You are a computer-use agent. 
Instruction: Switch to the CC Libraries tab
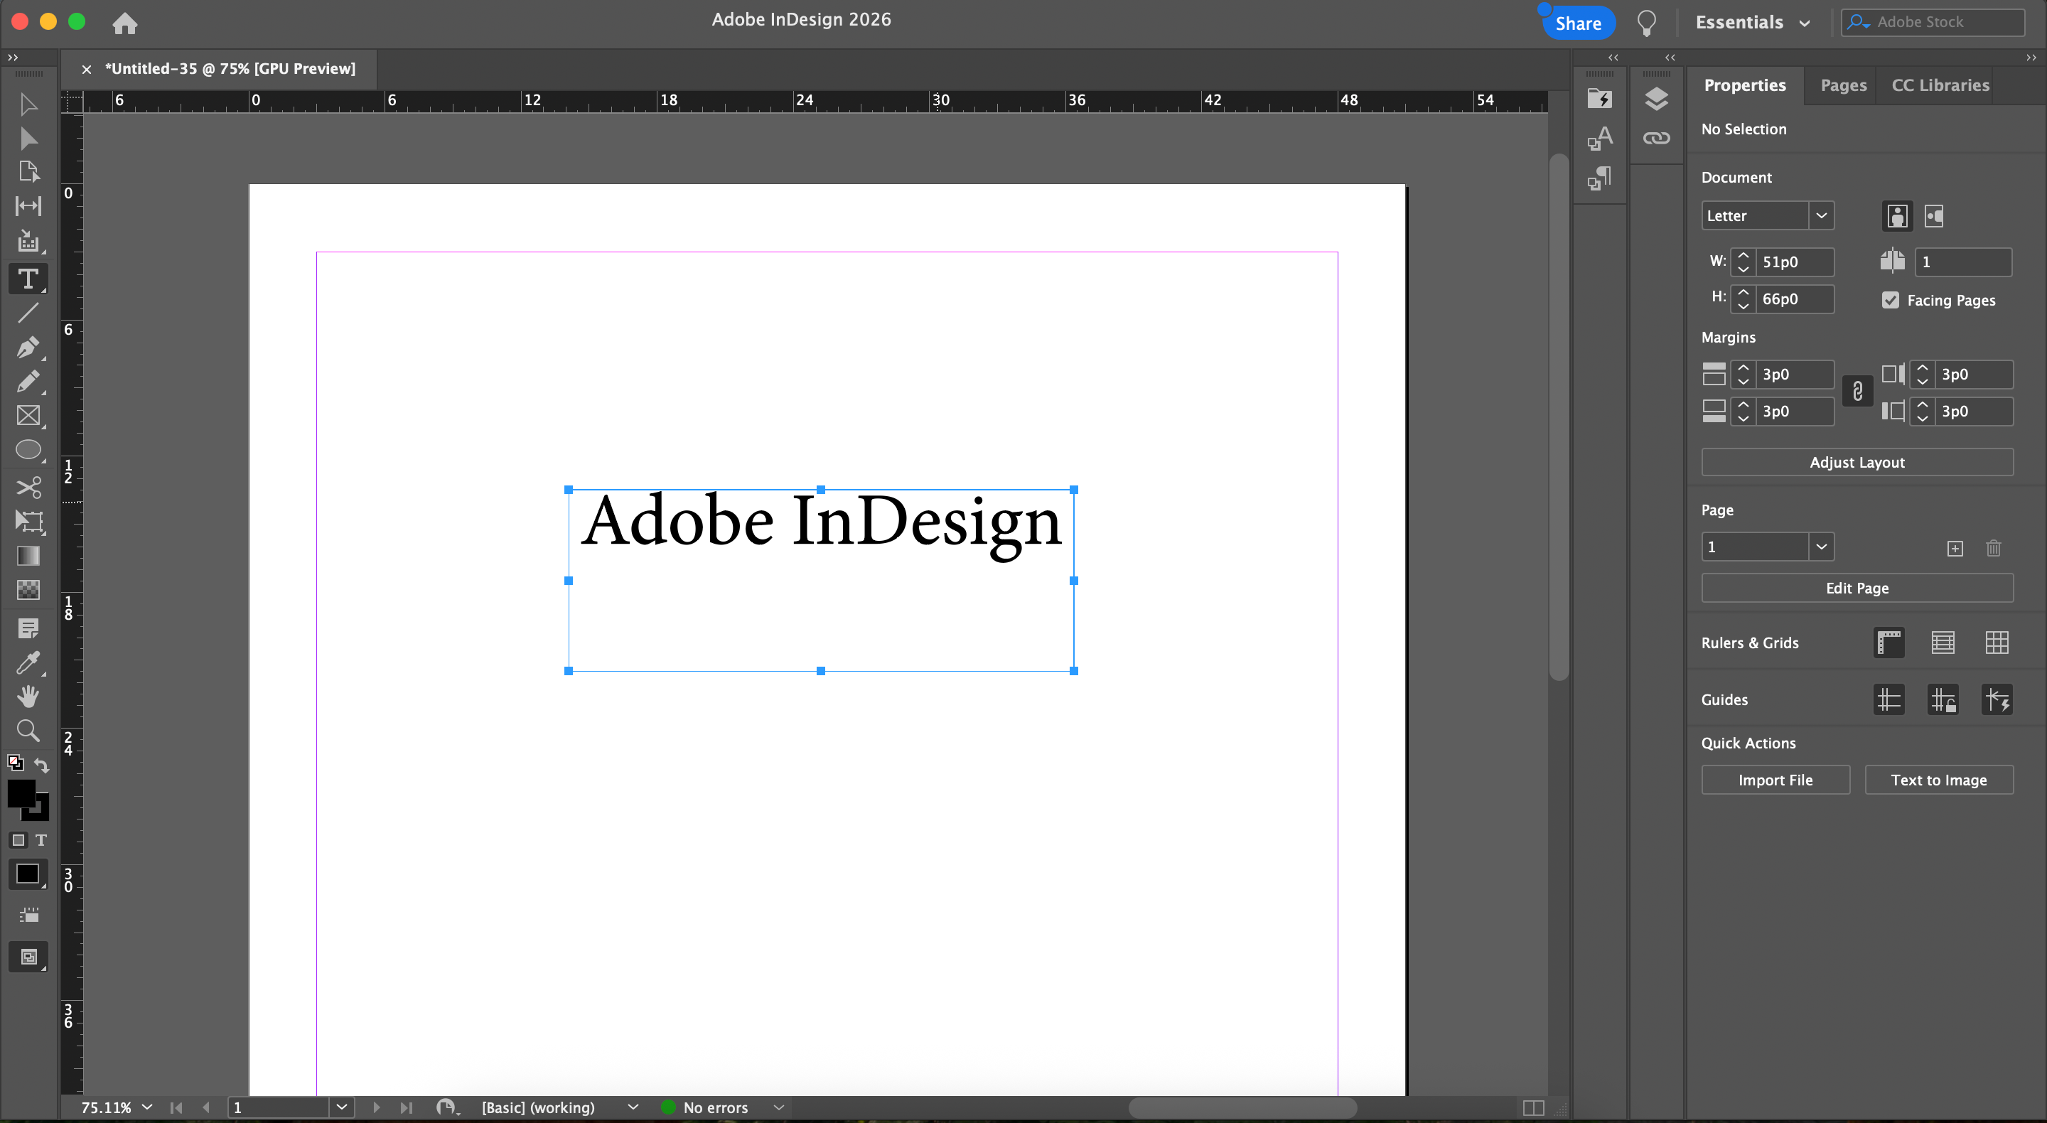point(1940,85)
